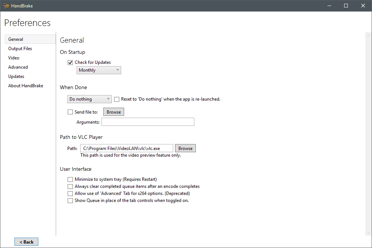372x248 pixels.
Task: Show the About HandBrake section
Action: [x=30, y=86]
